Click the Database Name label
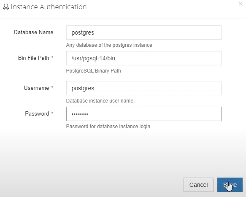The image size is (246, 197). (34, 32)
